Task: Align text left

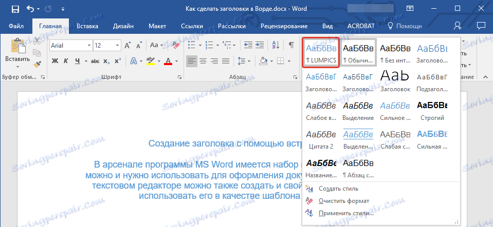Action: (191, 61)
